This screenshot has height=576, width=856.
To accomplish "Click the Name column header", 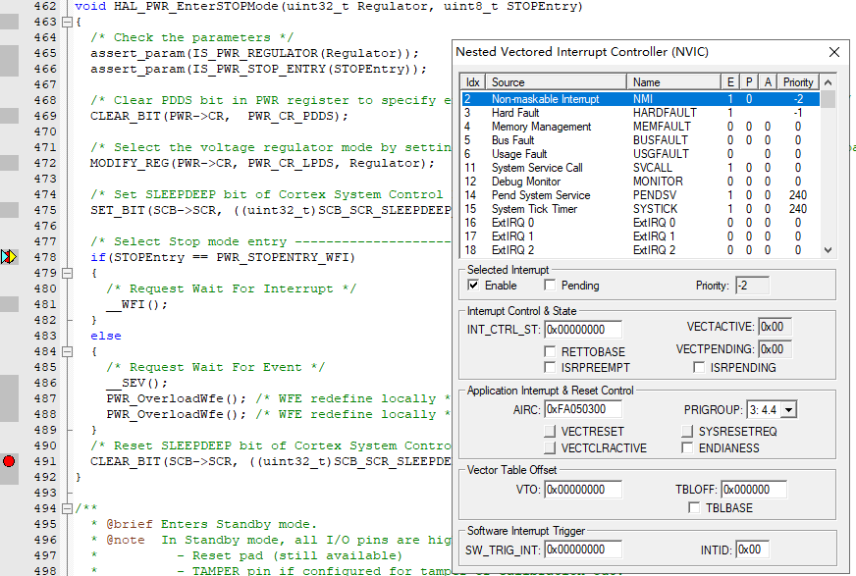I will [673, 81].
